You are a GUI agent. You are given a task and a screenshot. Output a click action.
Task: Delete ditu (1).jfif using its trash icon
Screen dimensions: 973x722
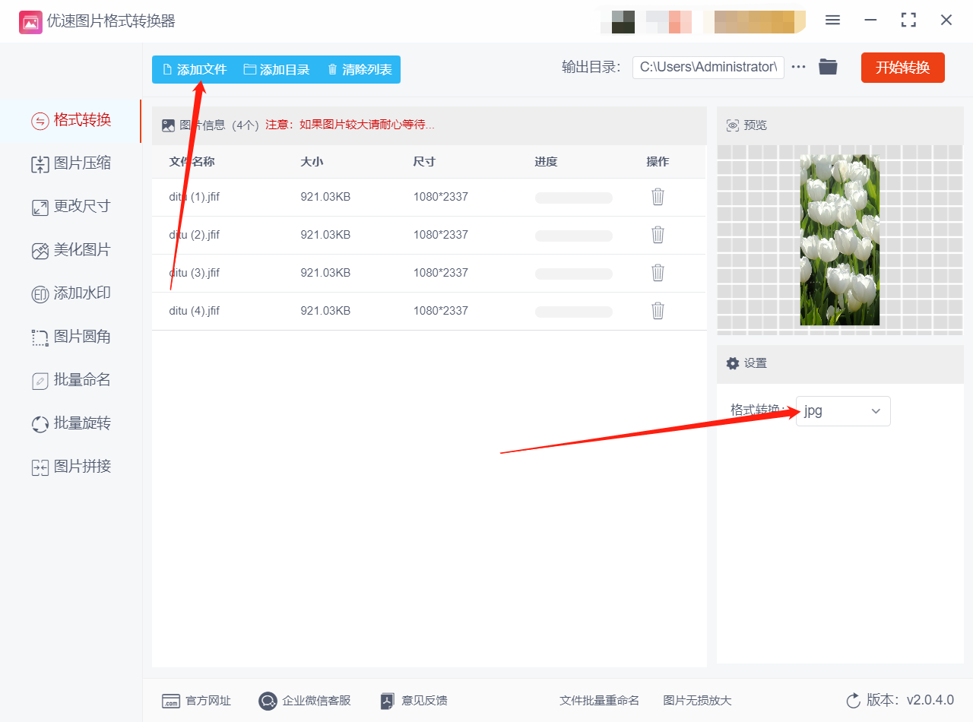click(657, 197)
